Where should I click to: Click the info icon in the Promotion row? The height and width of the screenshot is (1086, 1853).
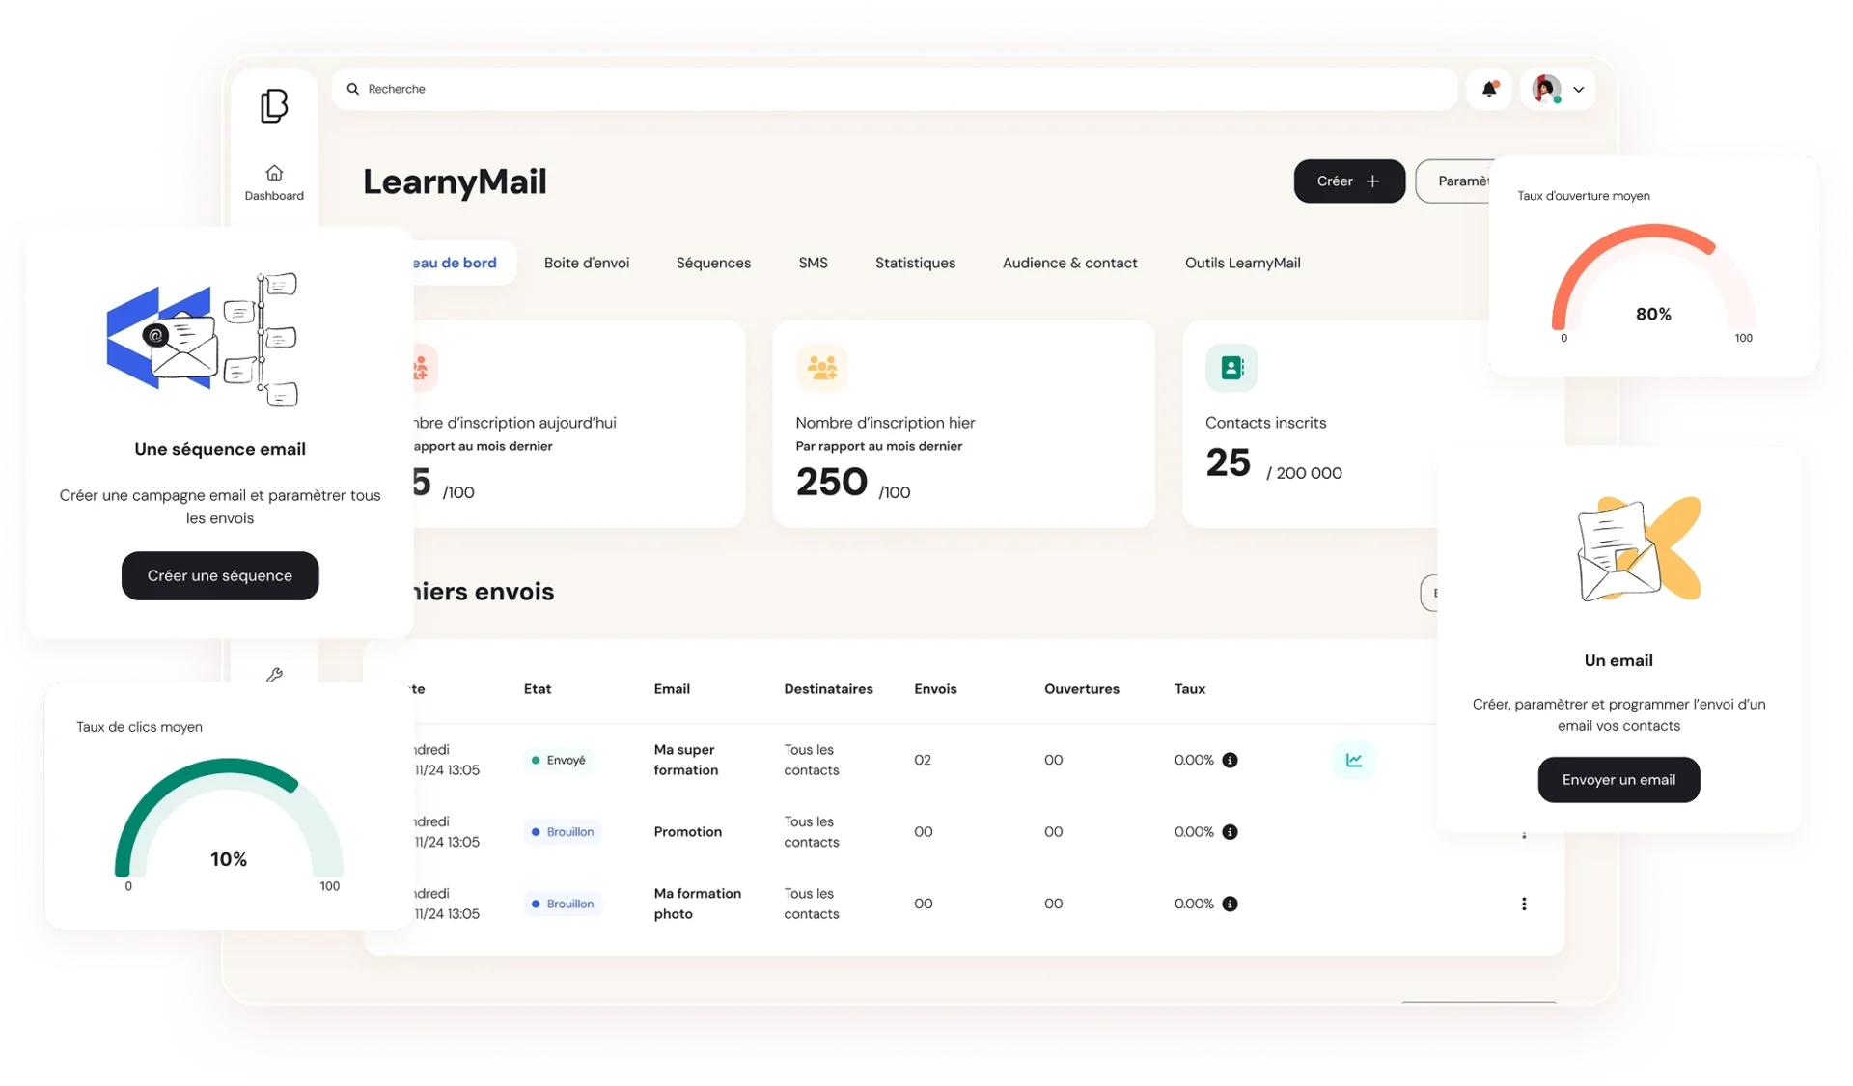pyautogui.click(x=1230, y=831)
